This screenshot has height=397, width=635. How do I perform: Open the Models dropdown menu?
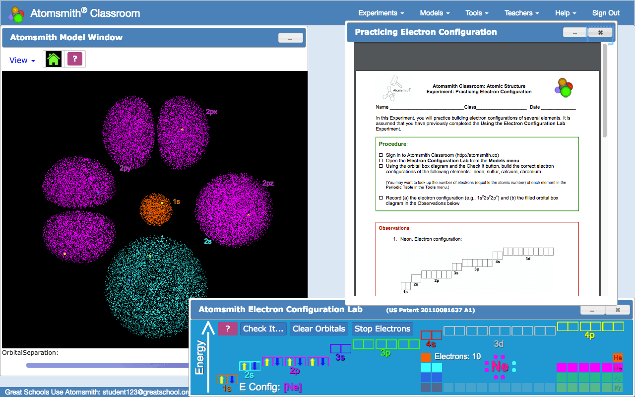point(435,13)
